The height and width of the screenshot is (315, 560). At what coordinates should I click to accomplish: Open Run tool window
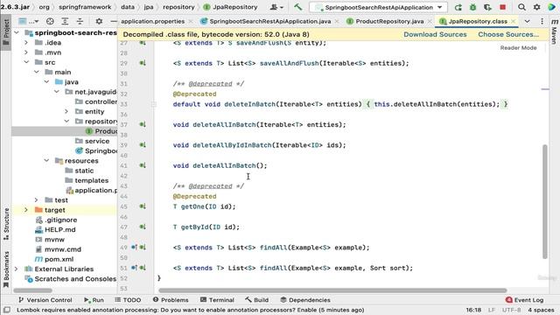(94, 300)
